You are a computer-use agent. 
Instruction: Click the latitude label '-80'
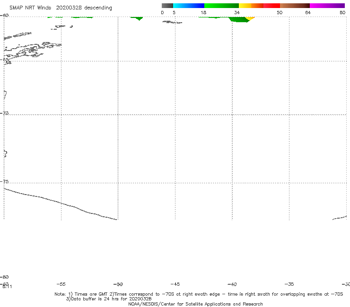4,277
